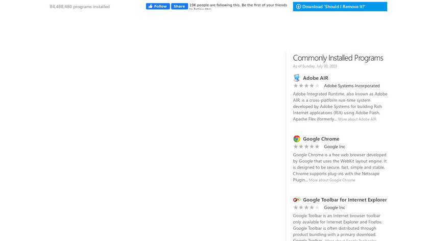Open the Adobe AIR title link

tap(316, 78)
